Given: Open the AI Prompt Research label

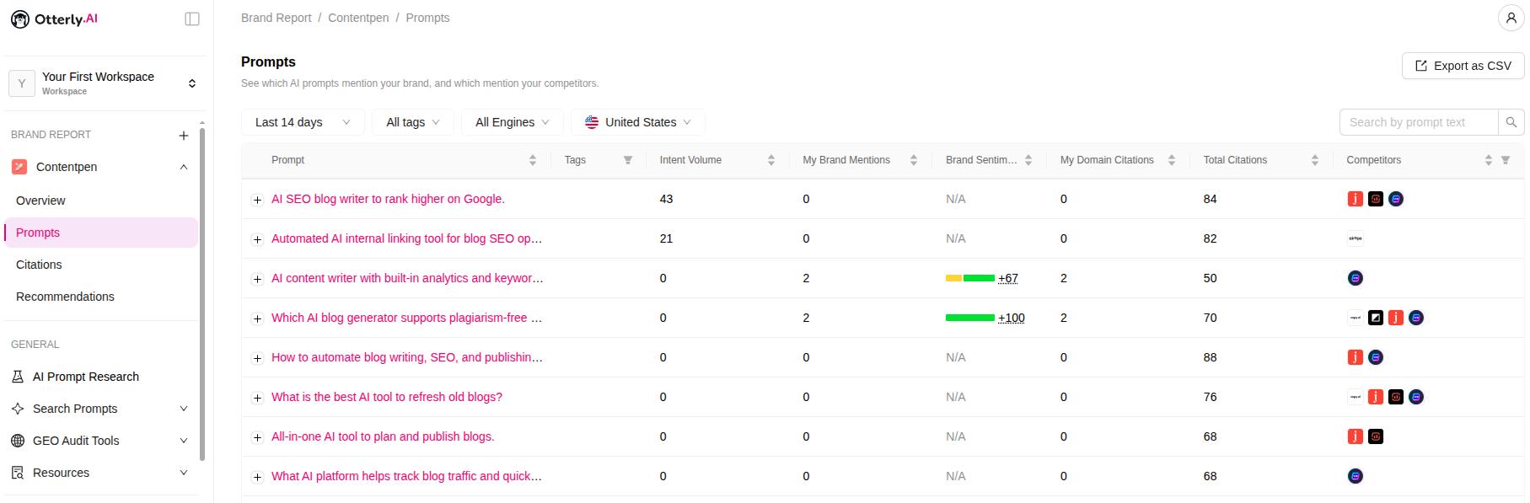Looking at the screenshot, I should [86, 377].
